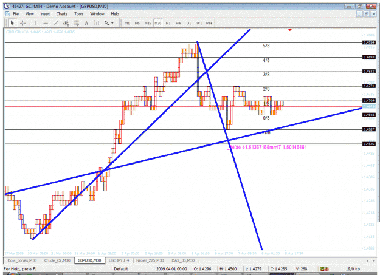
Task: Switch to Dow_Jones,M30 chart tab
Action: 22,260
